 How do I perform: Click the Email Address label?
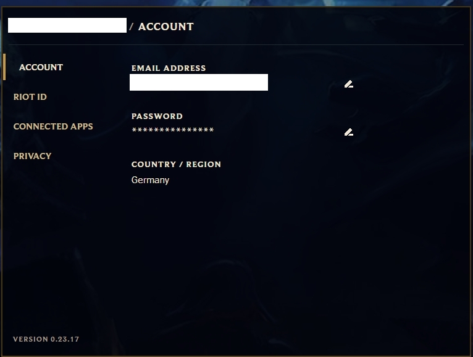169,68
